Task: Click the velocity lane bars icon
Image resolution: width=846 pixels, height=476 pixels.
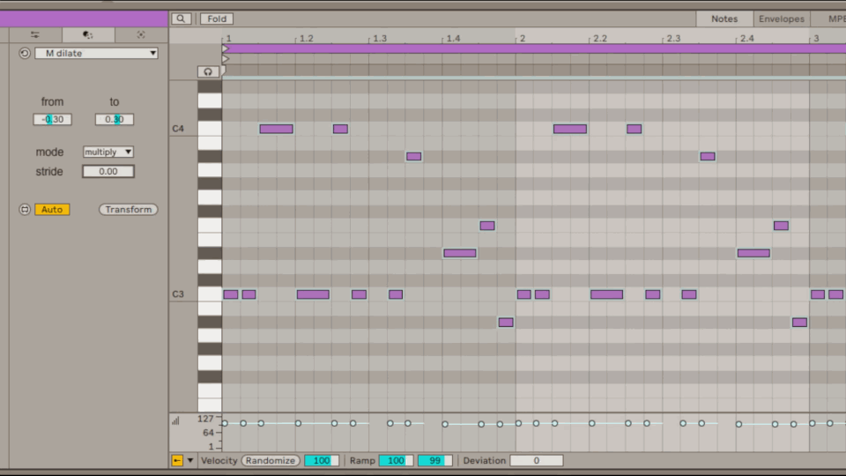Action: [x=175, y=420]
